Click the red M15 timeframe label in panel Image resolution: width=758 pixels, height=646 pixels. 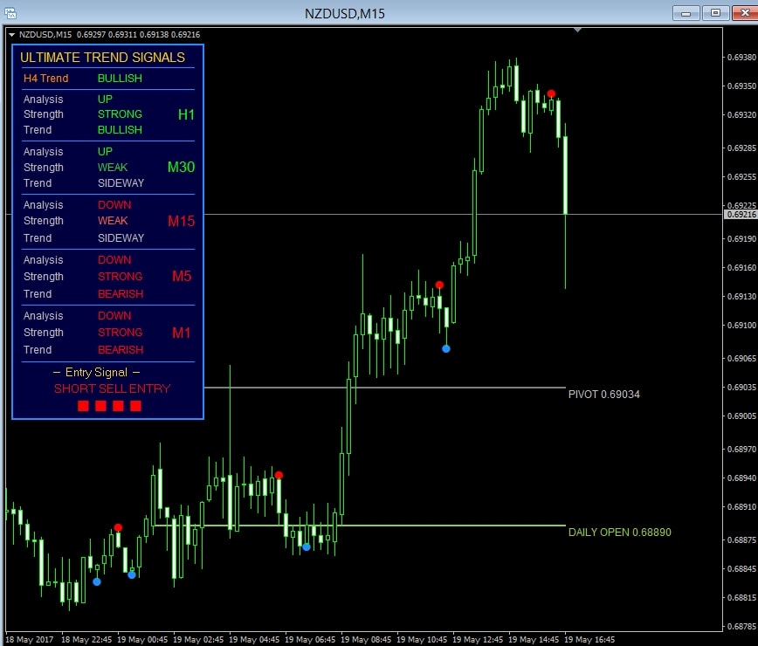pos(182,221)
